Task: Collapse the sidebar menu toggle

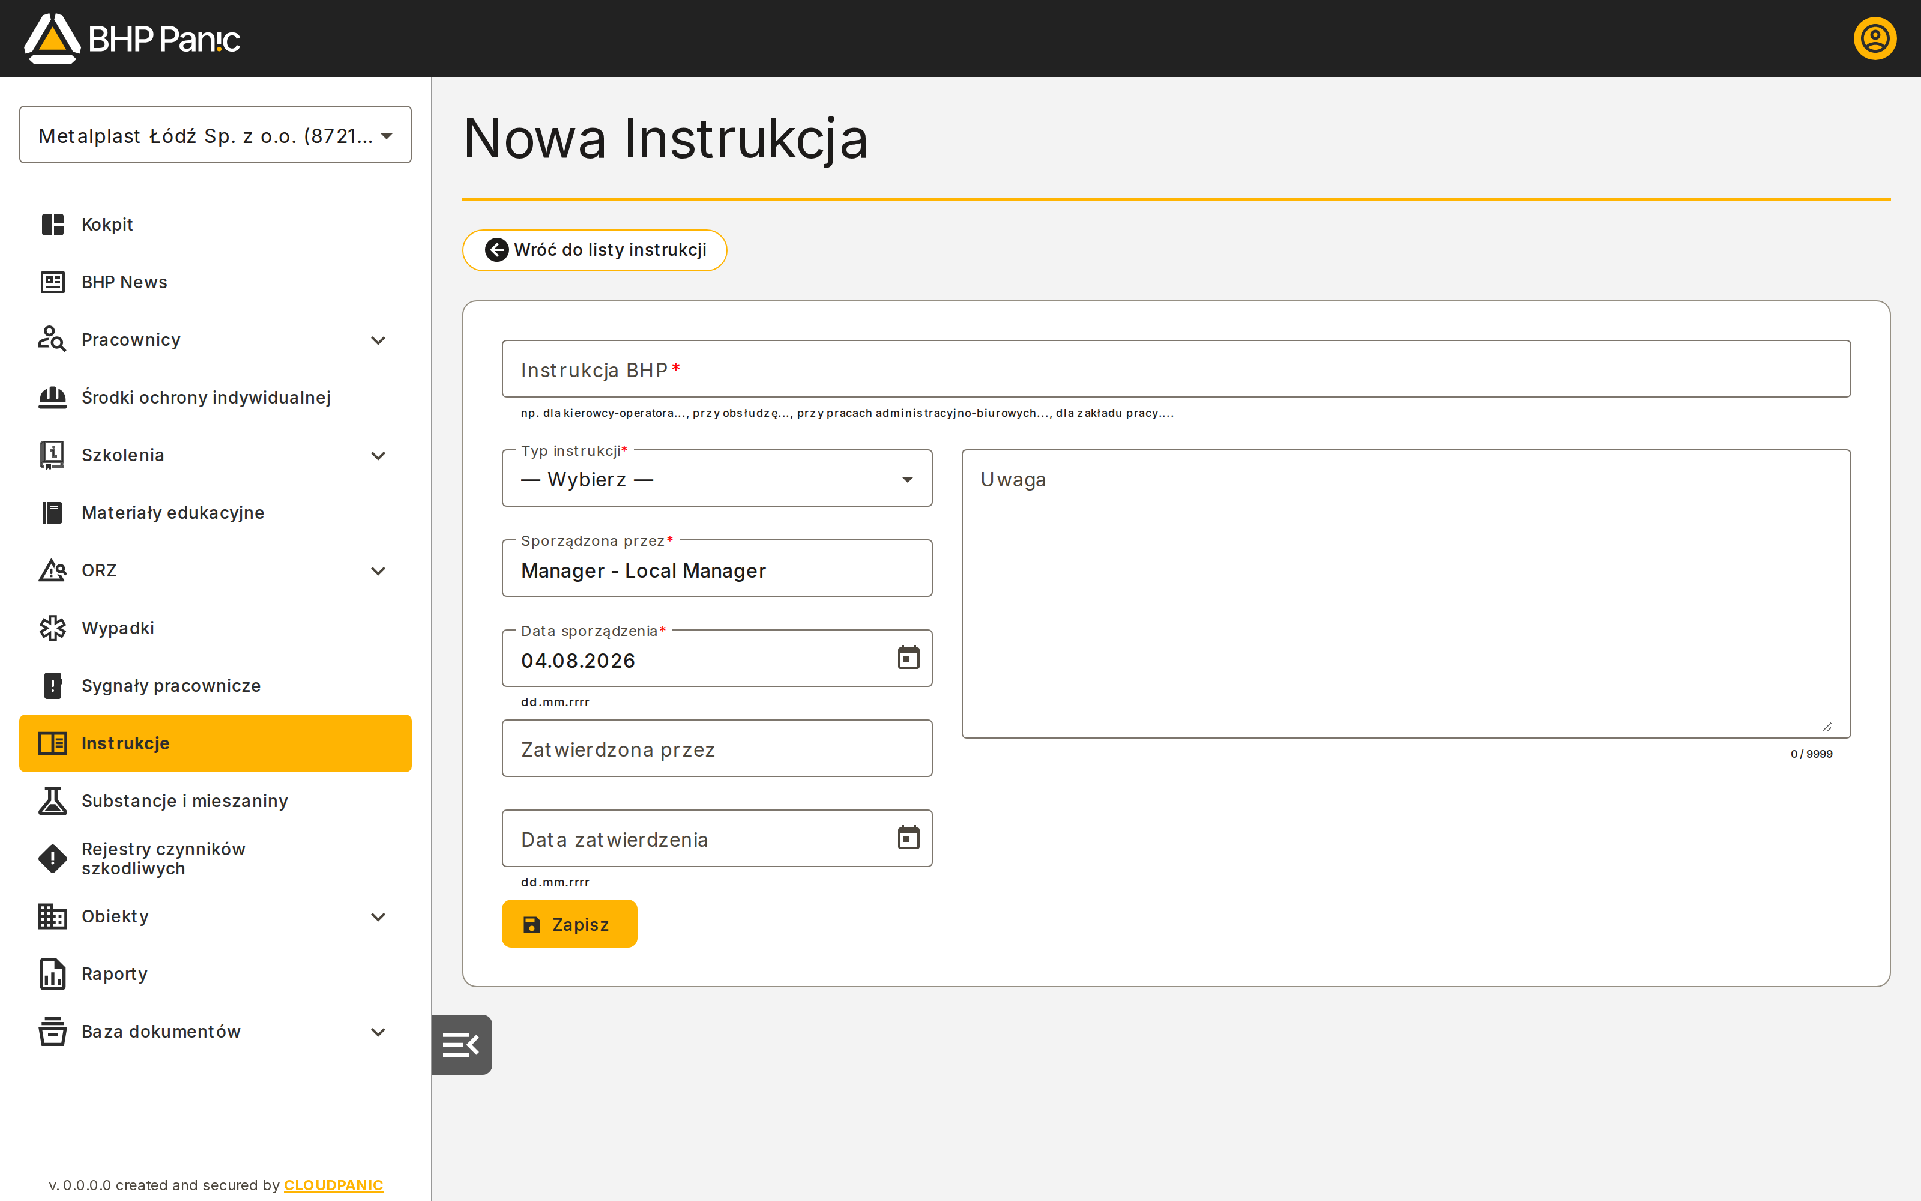Action: (461, 1044)
